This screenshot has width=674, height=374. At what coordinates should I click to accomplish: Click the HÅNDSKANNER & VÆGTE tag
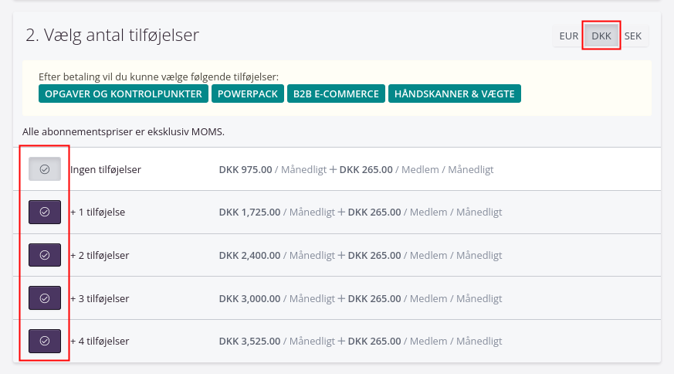click(x=455, y=93)
